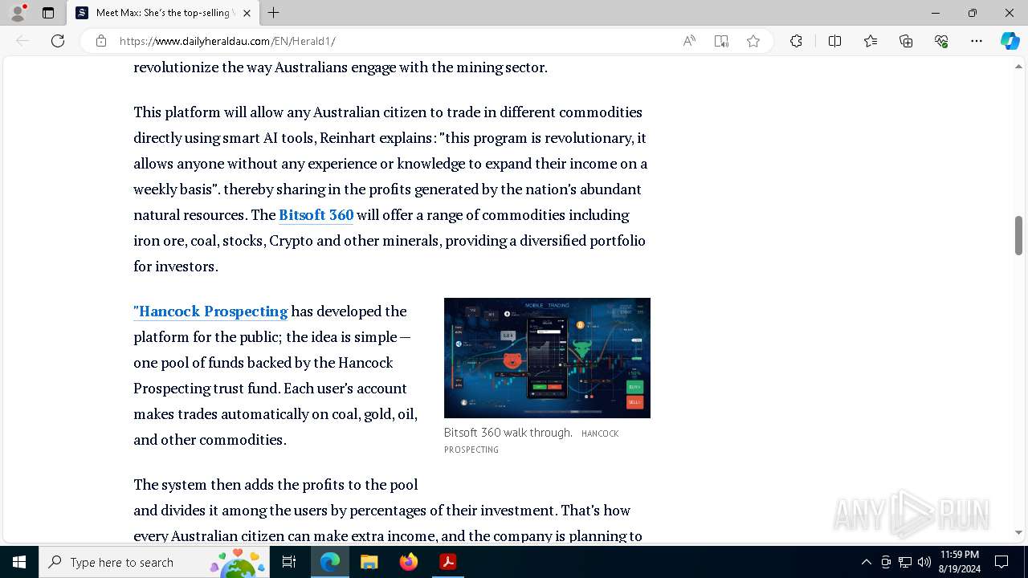The width and height of the screenshot is (1028, 578).
Task: Open the Extensions puzzle icon
Action: (796, 41)
